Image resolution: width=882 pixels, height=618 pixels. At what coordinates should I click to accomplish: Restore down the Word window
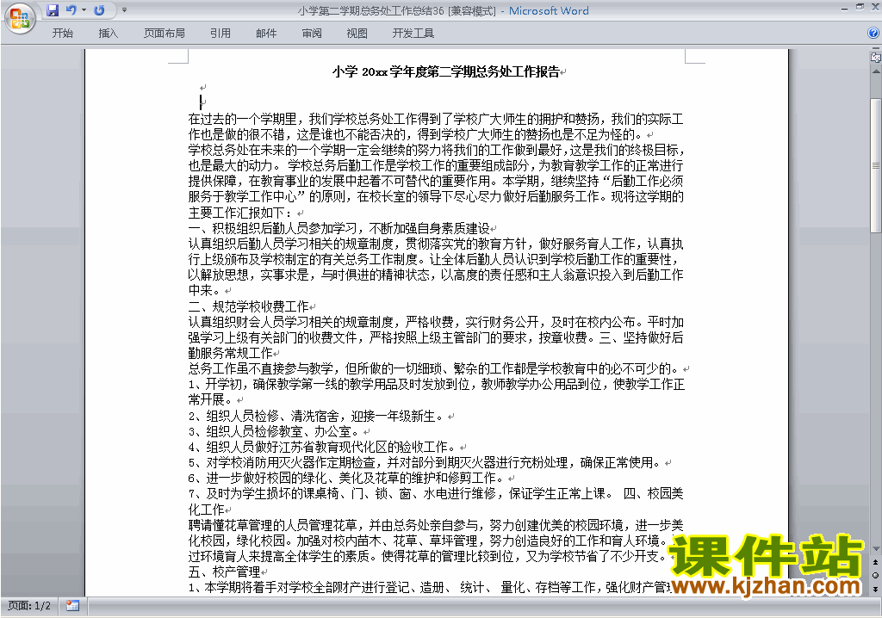point(860,7)
